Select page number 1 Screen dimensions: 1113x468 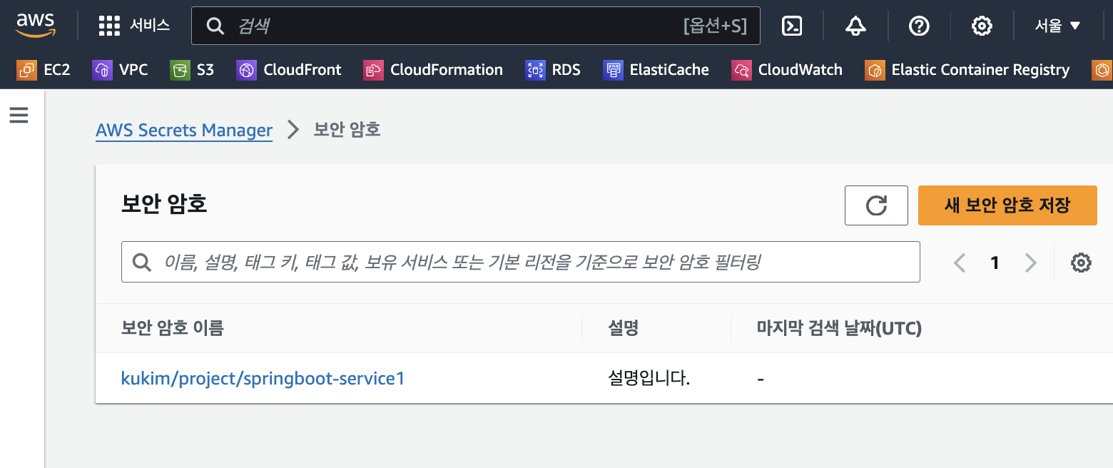click(x=995, y=263)
